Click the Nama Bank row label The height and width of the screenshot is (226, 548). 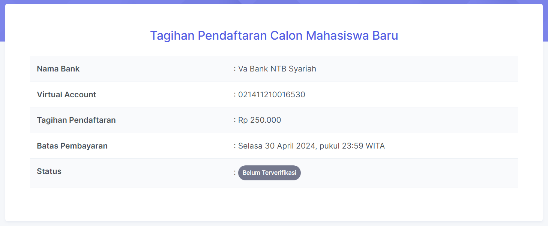pos(58,69)
